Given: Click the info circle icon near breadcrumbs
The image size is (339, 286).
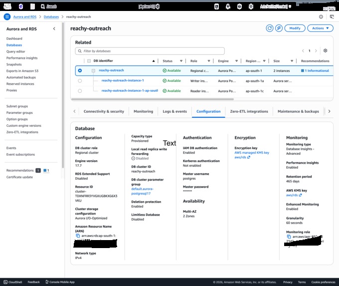Looking at the screenshot, I should 321,16.
